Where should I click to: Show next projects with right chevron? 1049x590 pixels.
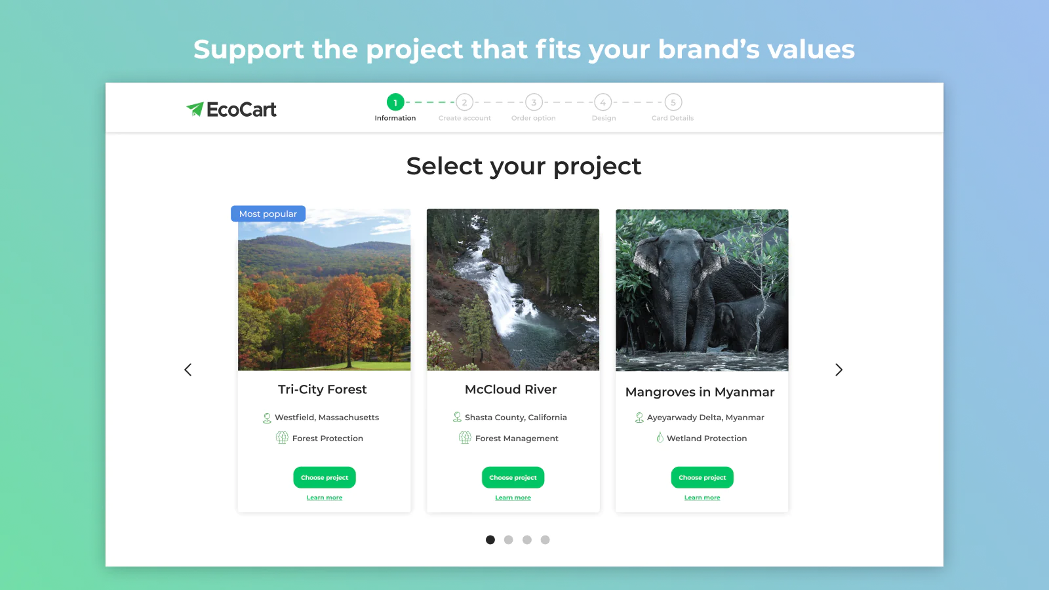pyautogui.click(x=839, y=370)
